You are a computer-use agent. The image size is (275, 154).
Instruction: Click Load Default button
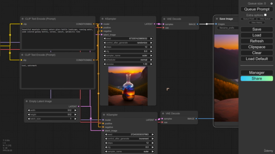[x=257, y=59]
